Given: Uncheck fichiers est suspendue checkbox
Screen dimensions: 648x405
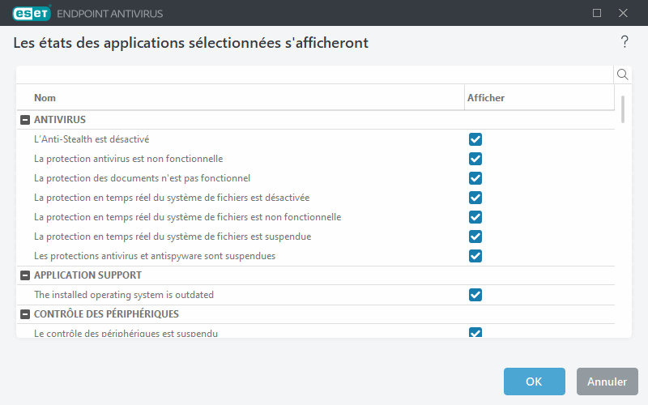Looking at the screenshot, I should 475,237.
